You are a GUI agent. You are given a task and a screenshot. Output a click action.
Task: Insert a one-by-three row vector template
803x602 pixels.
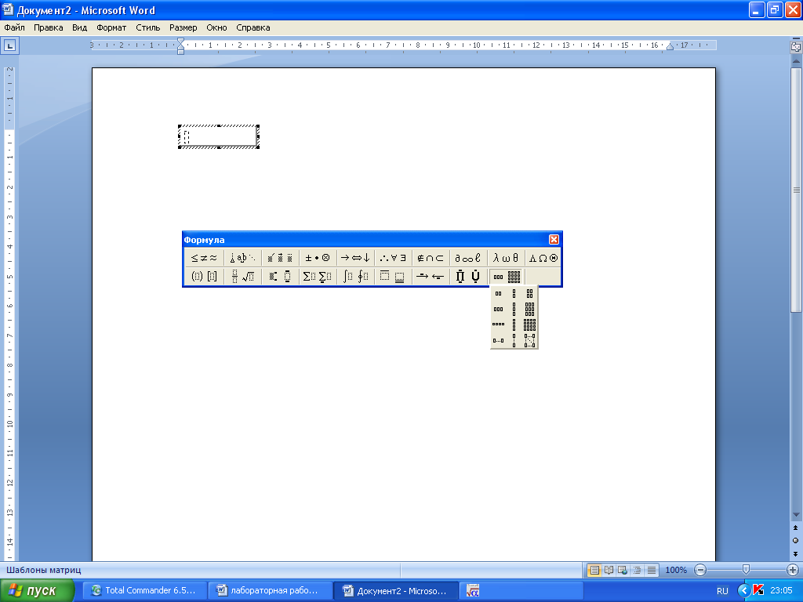click(x=498, y=309)
